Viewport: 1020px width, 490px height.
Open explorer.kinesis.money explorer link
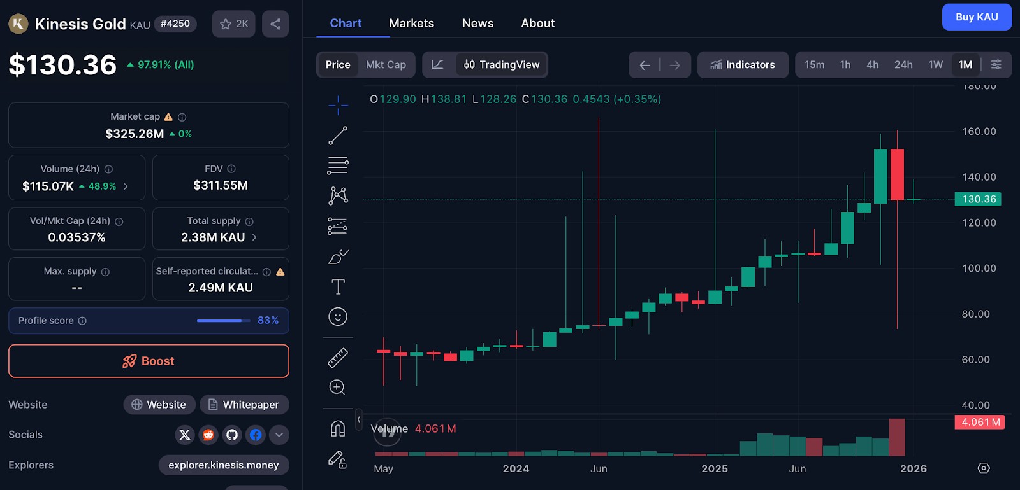(x=224, y=465)
